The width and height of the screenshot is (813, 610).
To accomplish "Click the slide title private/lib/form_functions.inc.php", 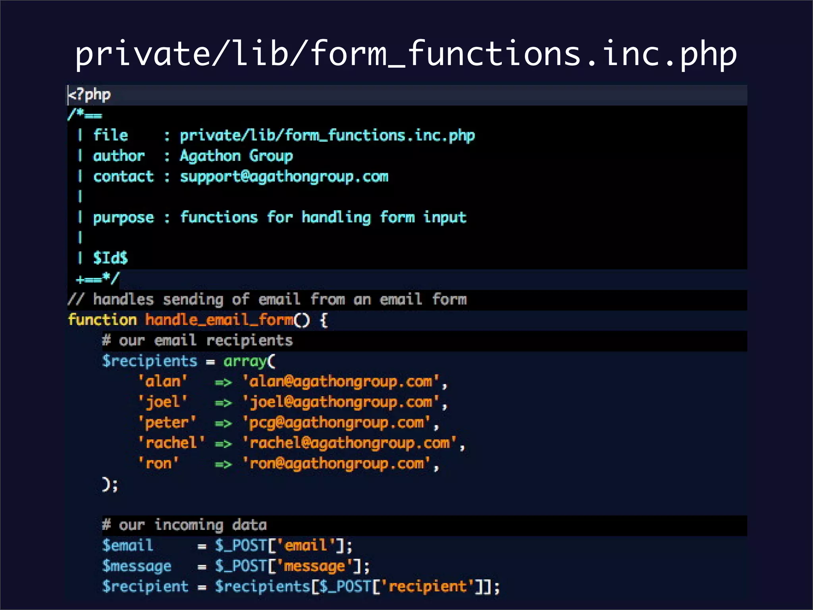I will (x=406, y=54).
